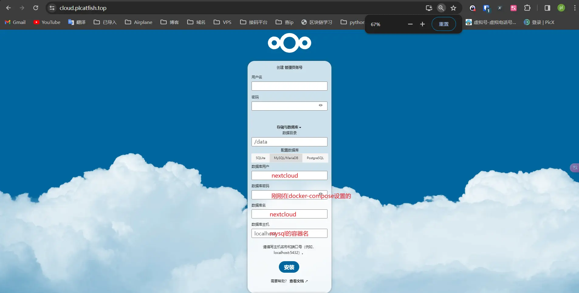Viewport: 579px width, 293px height.
Task: Show the database password with eye icon
Action: click(x=320, y=194)
